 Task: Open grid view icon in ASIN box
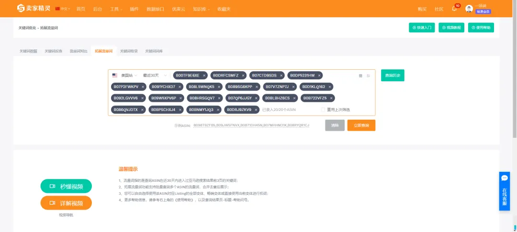360,76
